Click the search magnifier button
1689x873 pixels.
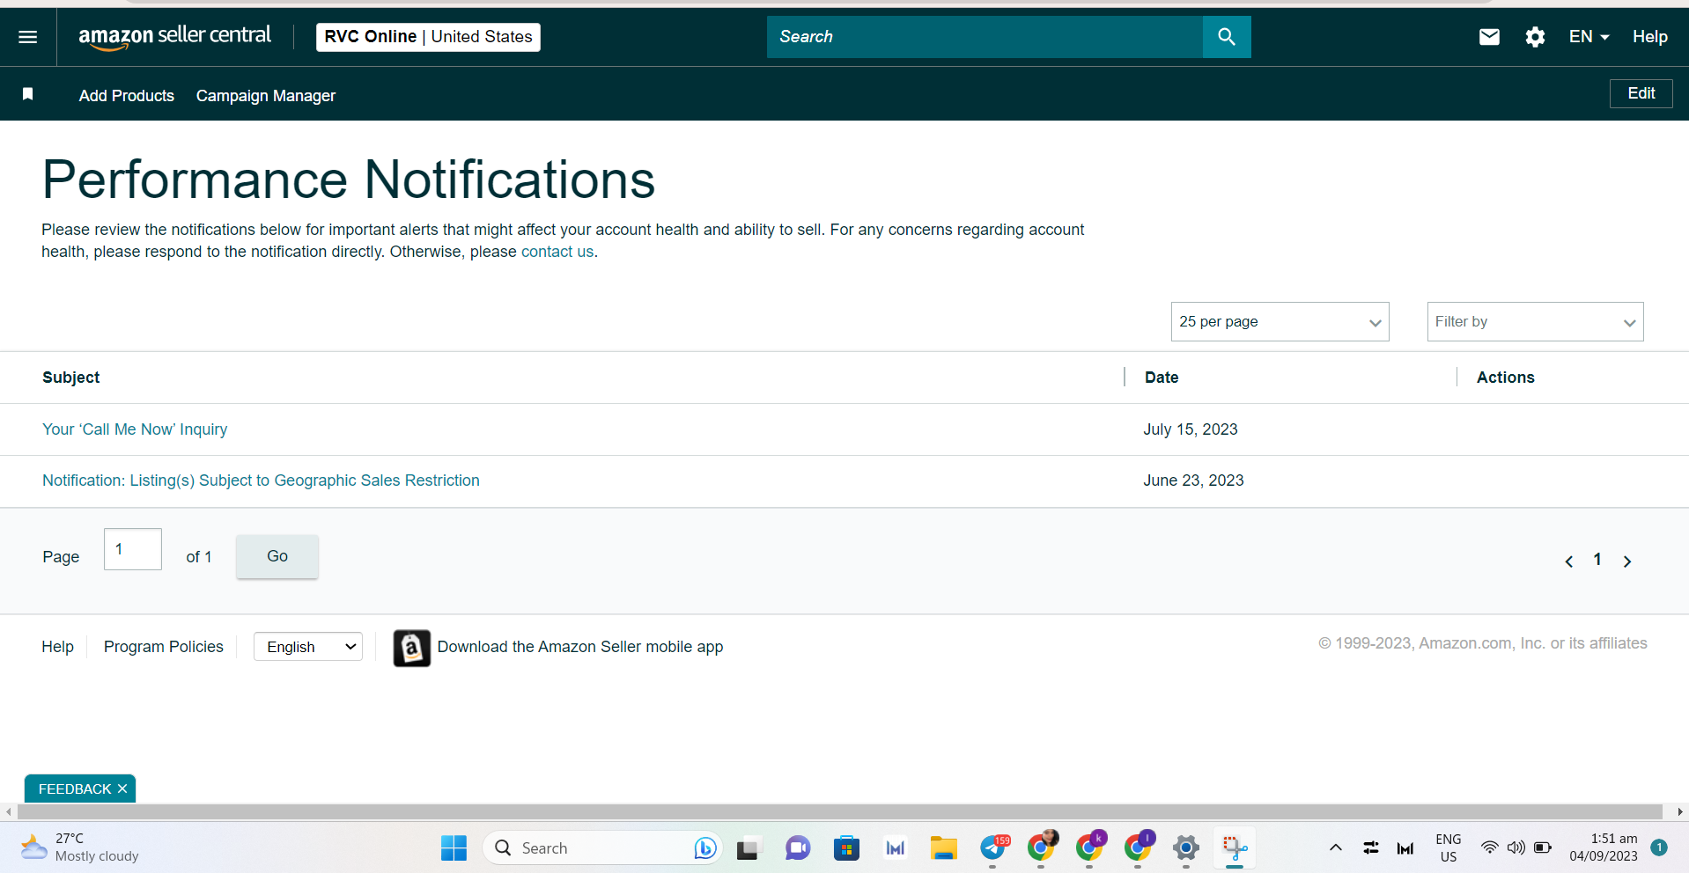1227,37
